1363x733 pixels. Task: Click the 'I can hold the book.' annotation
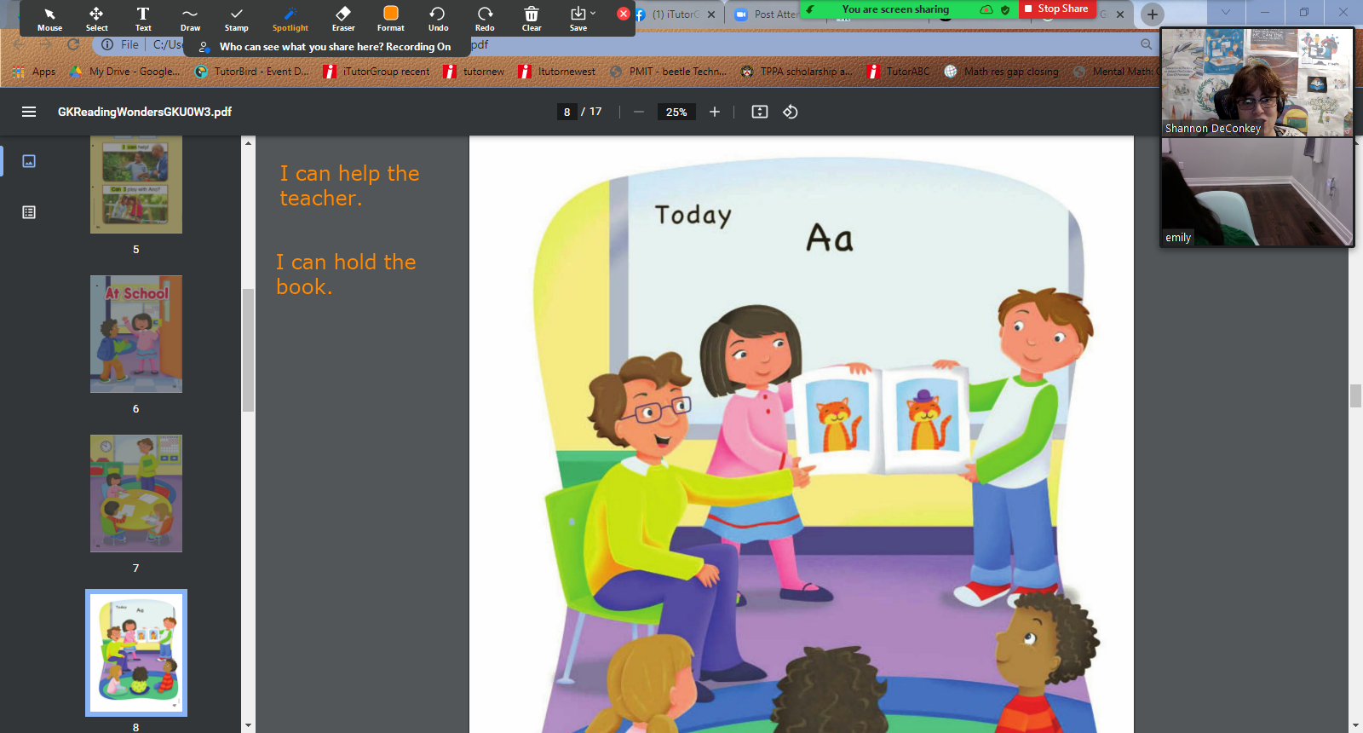click(346, 274)
